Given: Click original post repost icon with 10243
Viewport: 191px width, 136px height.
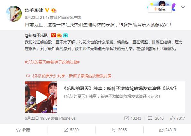Looking at the screenshot, I should 133,118.
